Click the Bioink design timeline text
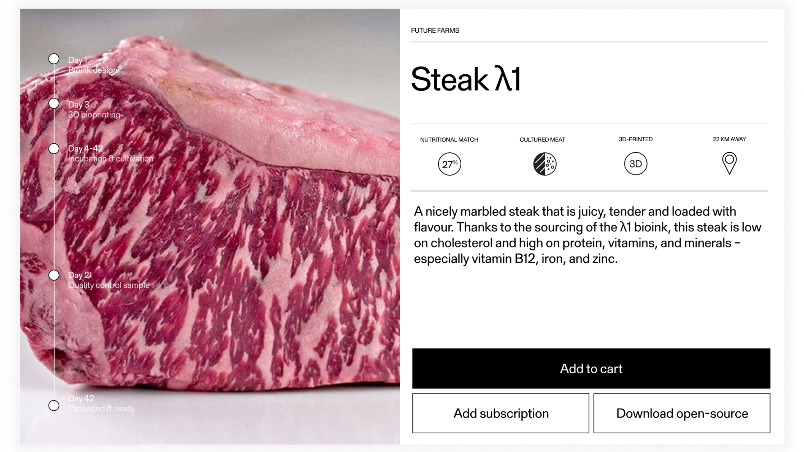Viewport: 804px width, 452px height. (93, 70)
